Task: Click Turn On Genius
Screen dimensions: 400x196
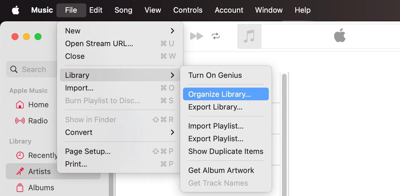Action: 215,75
